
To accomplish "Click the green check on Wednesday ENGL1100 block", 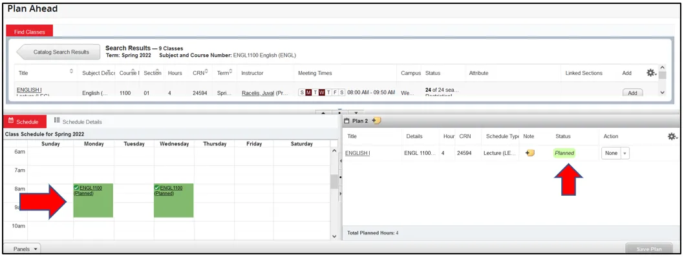I will click(x=157, y=188).
